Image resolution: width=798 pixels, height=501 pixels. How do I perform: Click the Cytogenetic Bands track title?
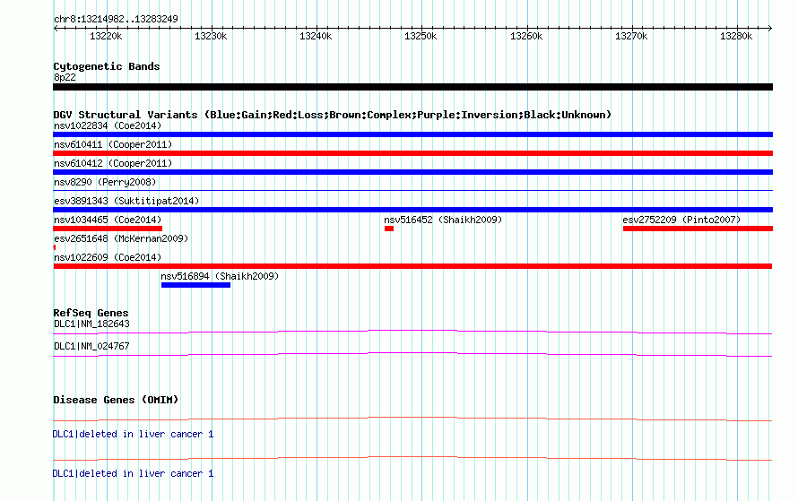[107, 66]
